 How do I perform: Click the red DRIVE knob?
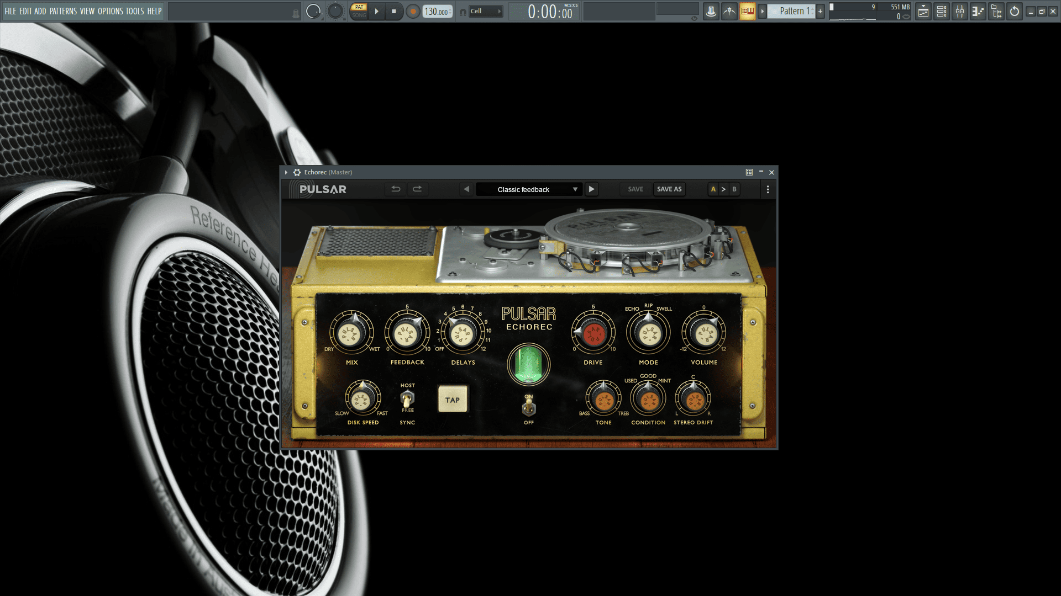pyautogui.click(x=593, y=332)
